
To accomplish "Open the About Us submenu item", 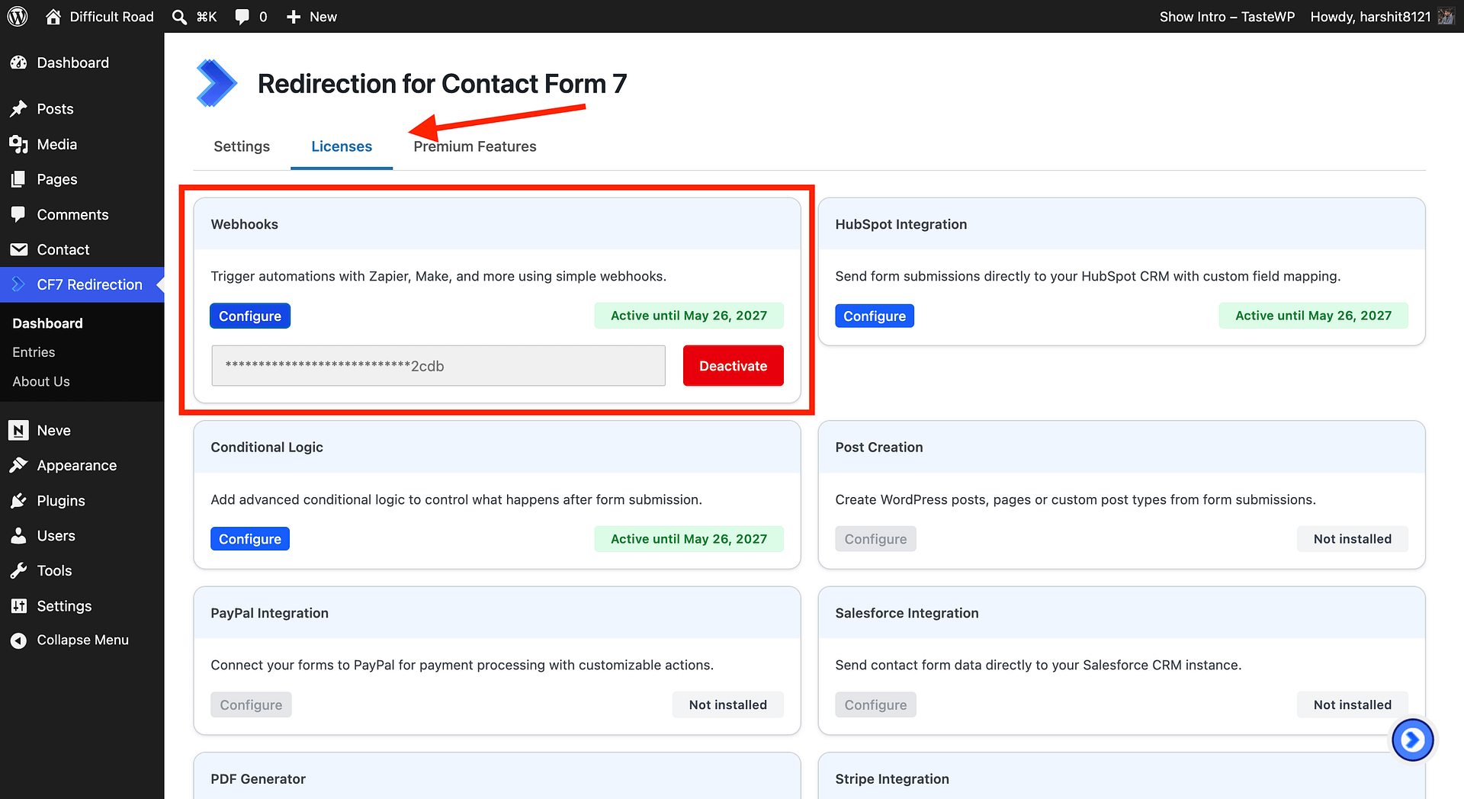I will (41, 381).
